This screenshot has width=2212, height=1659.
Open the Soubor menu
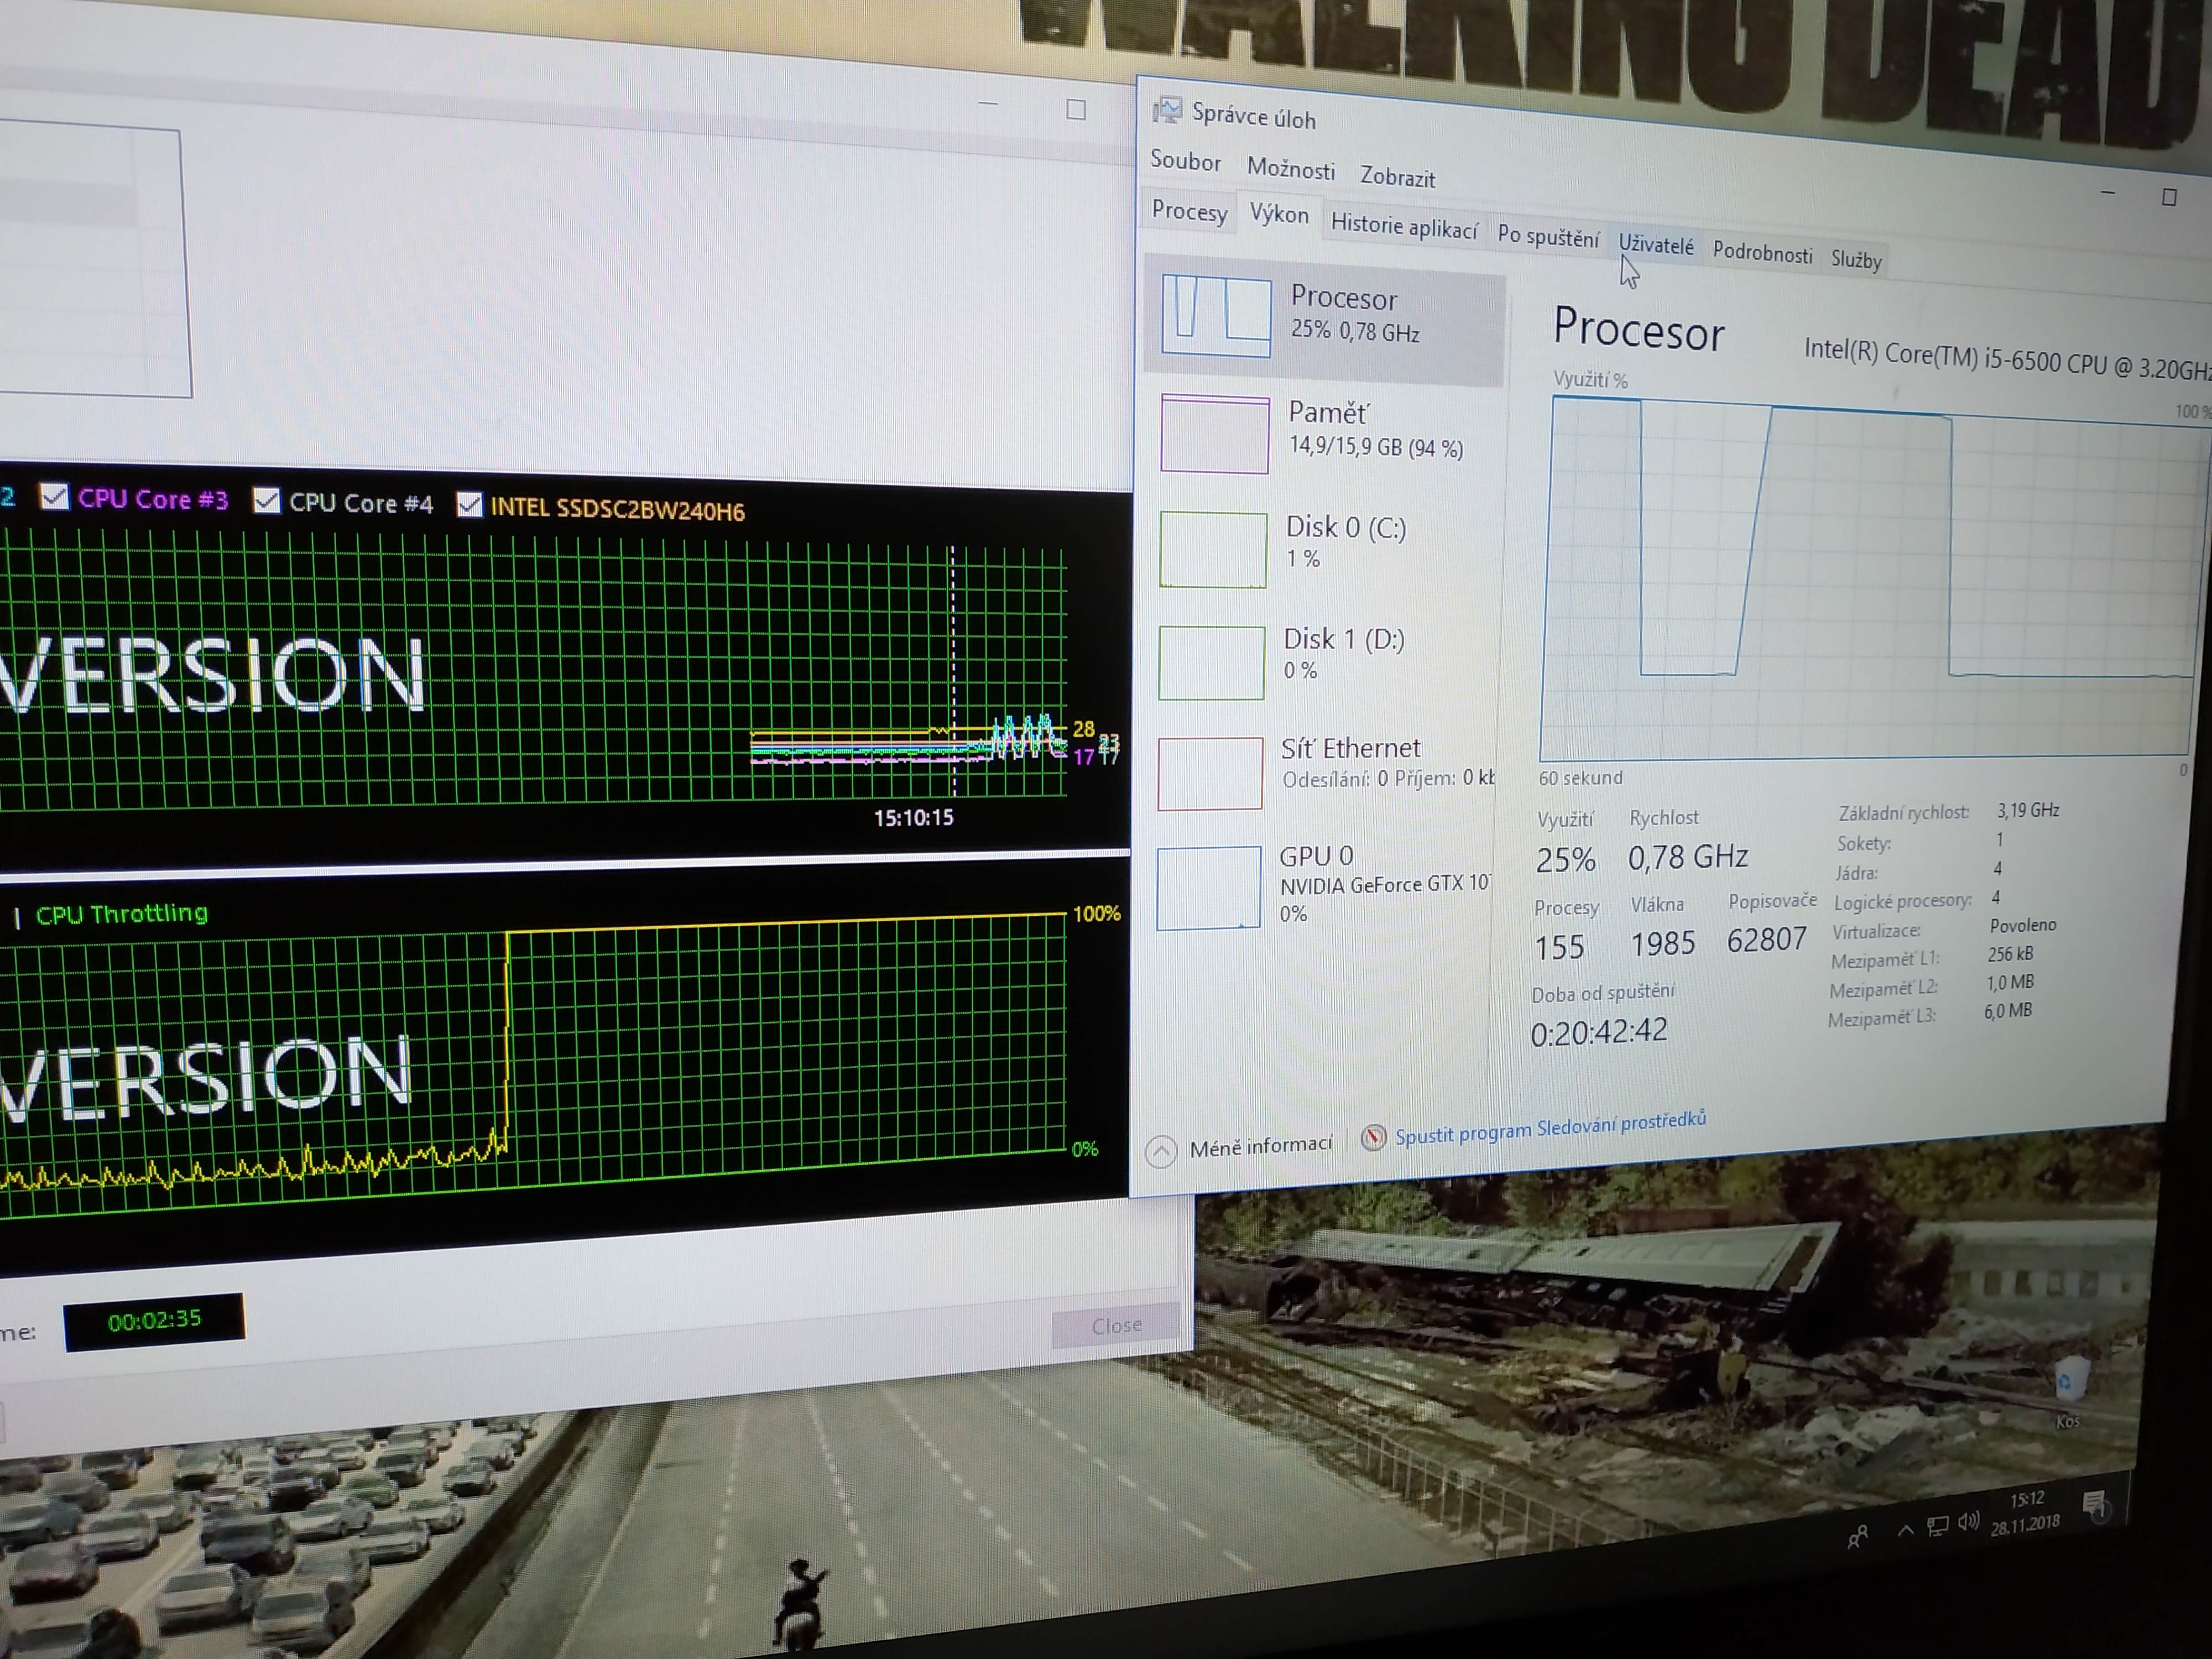tap(1185, 161)
